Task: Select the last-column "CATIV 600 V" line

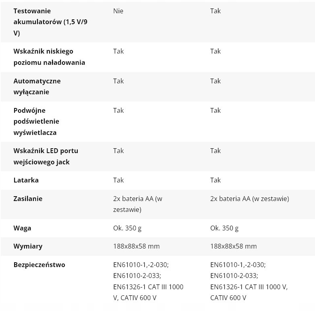Action: pyautogui.click(x=228, y=298)
